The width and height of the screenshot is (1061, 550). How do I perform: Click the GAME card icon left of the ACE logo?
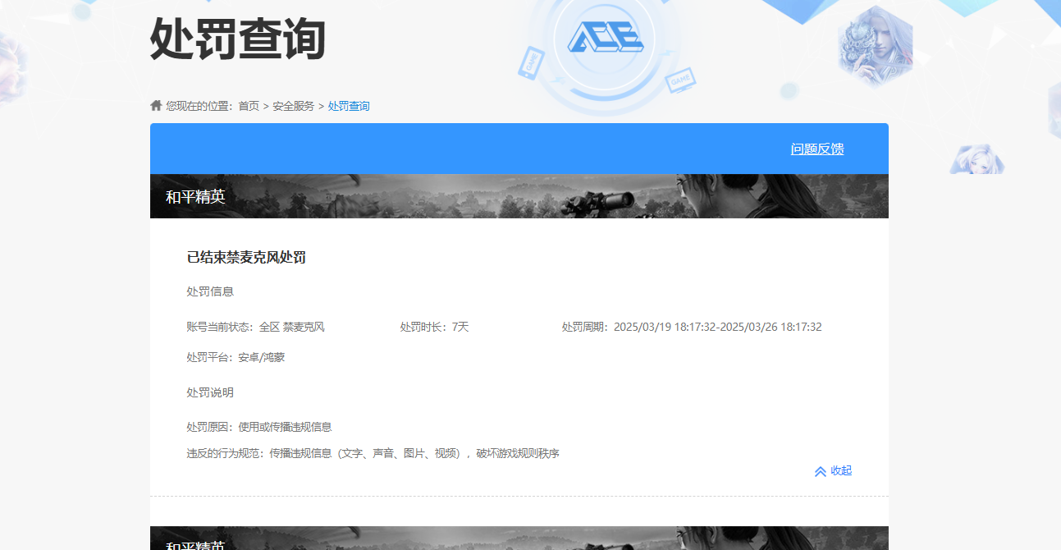tap(530, 62)
